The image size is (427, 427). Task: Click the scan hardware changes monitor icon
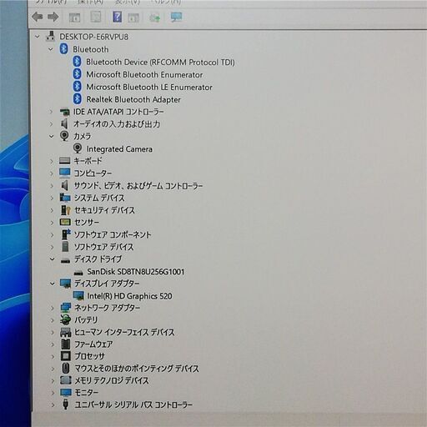coord(176,18)
